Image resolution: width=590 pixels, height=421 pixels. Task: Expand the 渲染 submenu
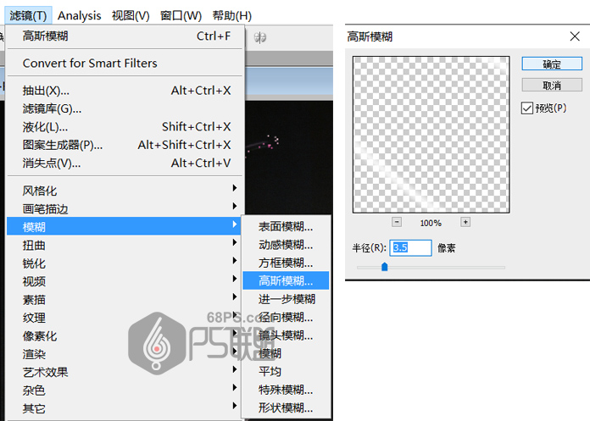click(125, 354)
